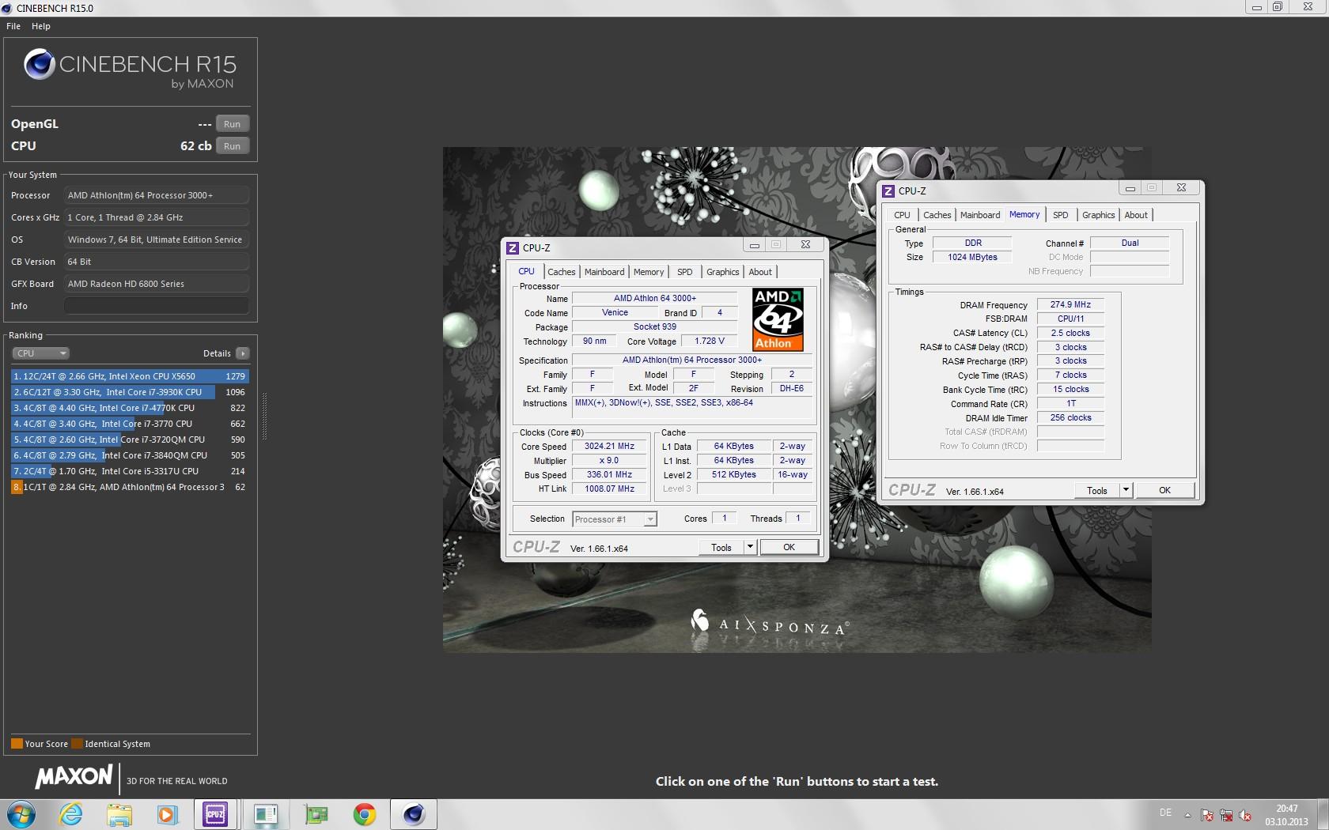Switch to the CPU-Z taskbar icon
1329x830 pixels.
(215, 814)
